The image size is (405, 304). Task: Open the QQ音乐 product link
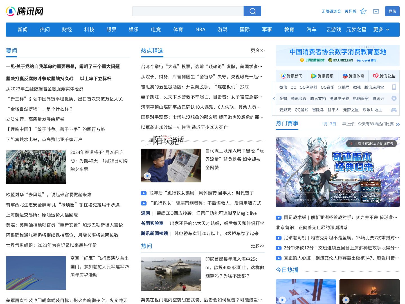pos(328,87)
